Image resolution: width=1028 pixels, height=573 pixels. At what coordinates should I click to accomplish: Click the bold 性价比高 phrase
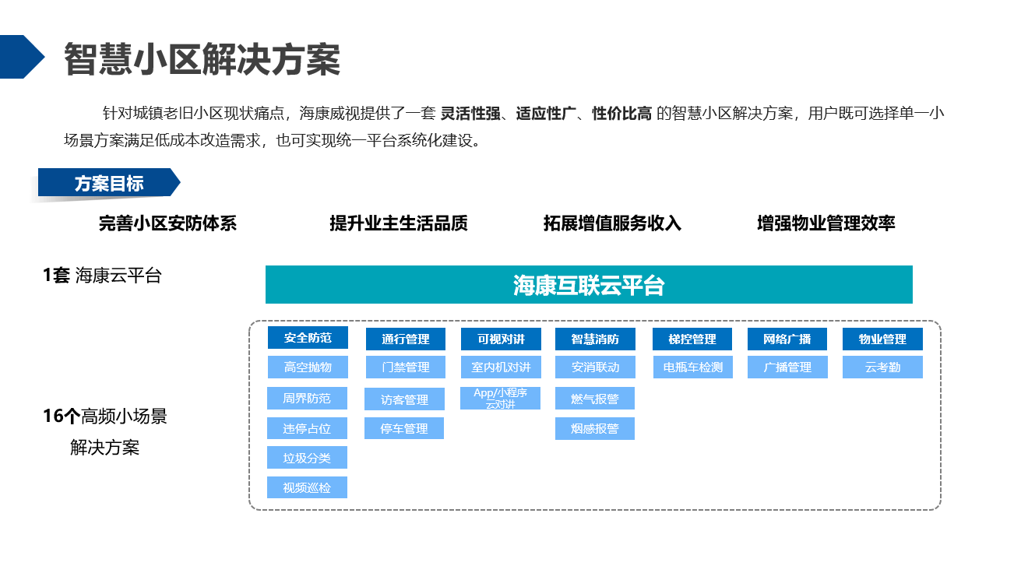[x=622, y=114]
